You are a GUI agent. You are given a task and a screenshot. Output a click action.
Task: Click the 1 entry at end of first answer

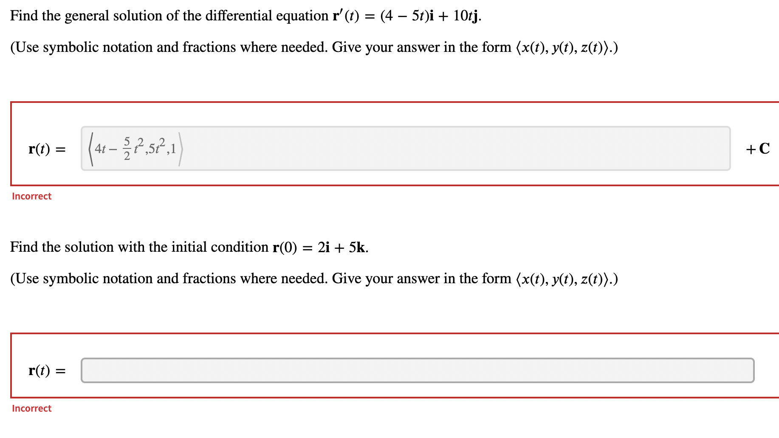pyautogui.click(x=174, y=150)
